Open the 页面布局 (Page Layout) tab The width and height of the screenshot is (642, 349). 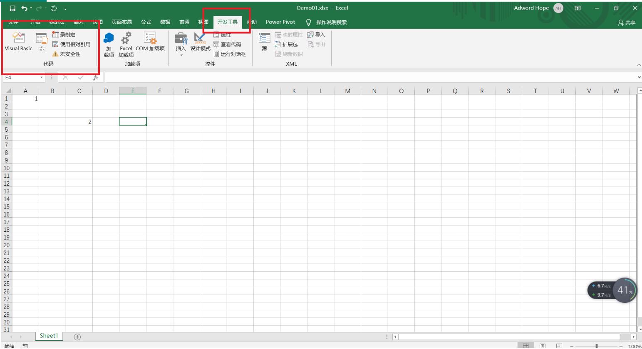(x=122, y=22)
